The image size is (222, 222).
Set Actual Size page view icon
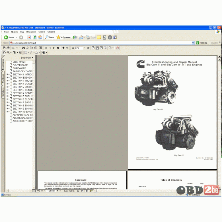tap(93, 48)
